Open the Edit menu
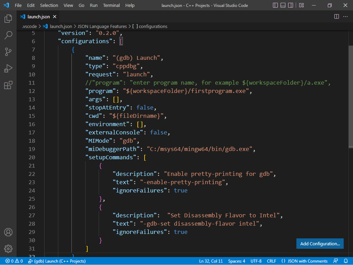This screenshot has width=353, height=265. (x=31, y=6)
